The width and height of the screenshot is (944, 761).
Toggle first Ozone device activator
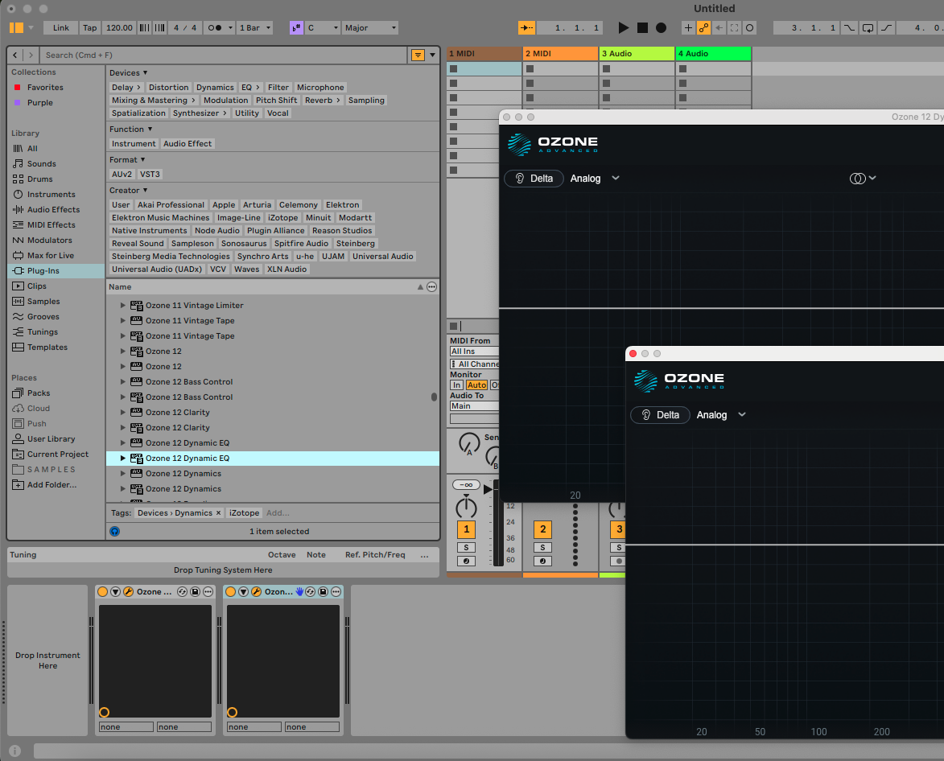(x=102, y=592)
